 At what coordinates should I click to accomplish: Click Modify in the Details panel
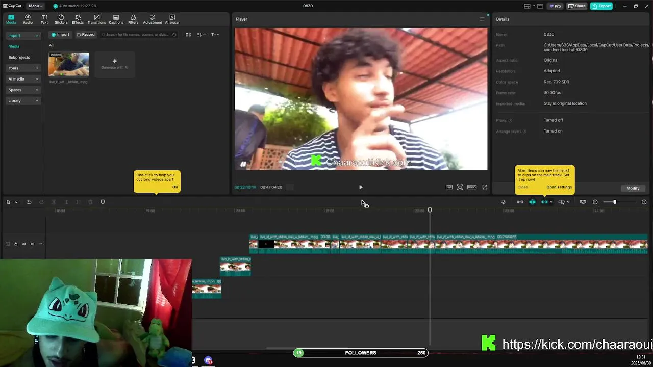(x=633, y=188)
